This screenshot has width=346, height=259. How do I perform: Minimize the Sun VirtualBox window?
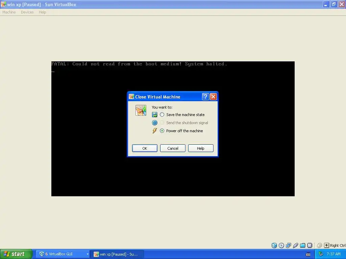326,4
